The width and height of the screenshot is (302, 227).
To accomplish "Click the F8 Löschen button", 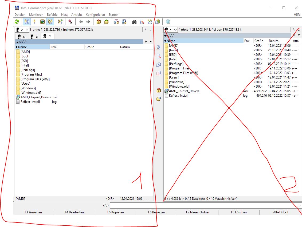I will [x=239, y=212].
